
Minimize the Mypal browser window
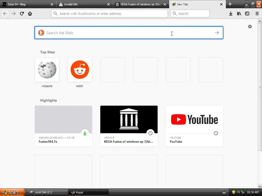point(246,4)
